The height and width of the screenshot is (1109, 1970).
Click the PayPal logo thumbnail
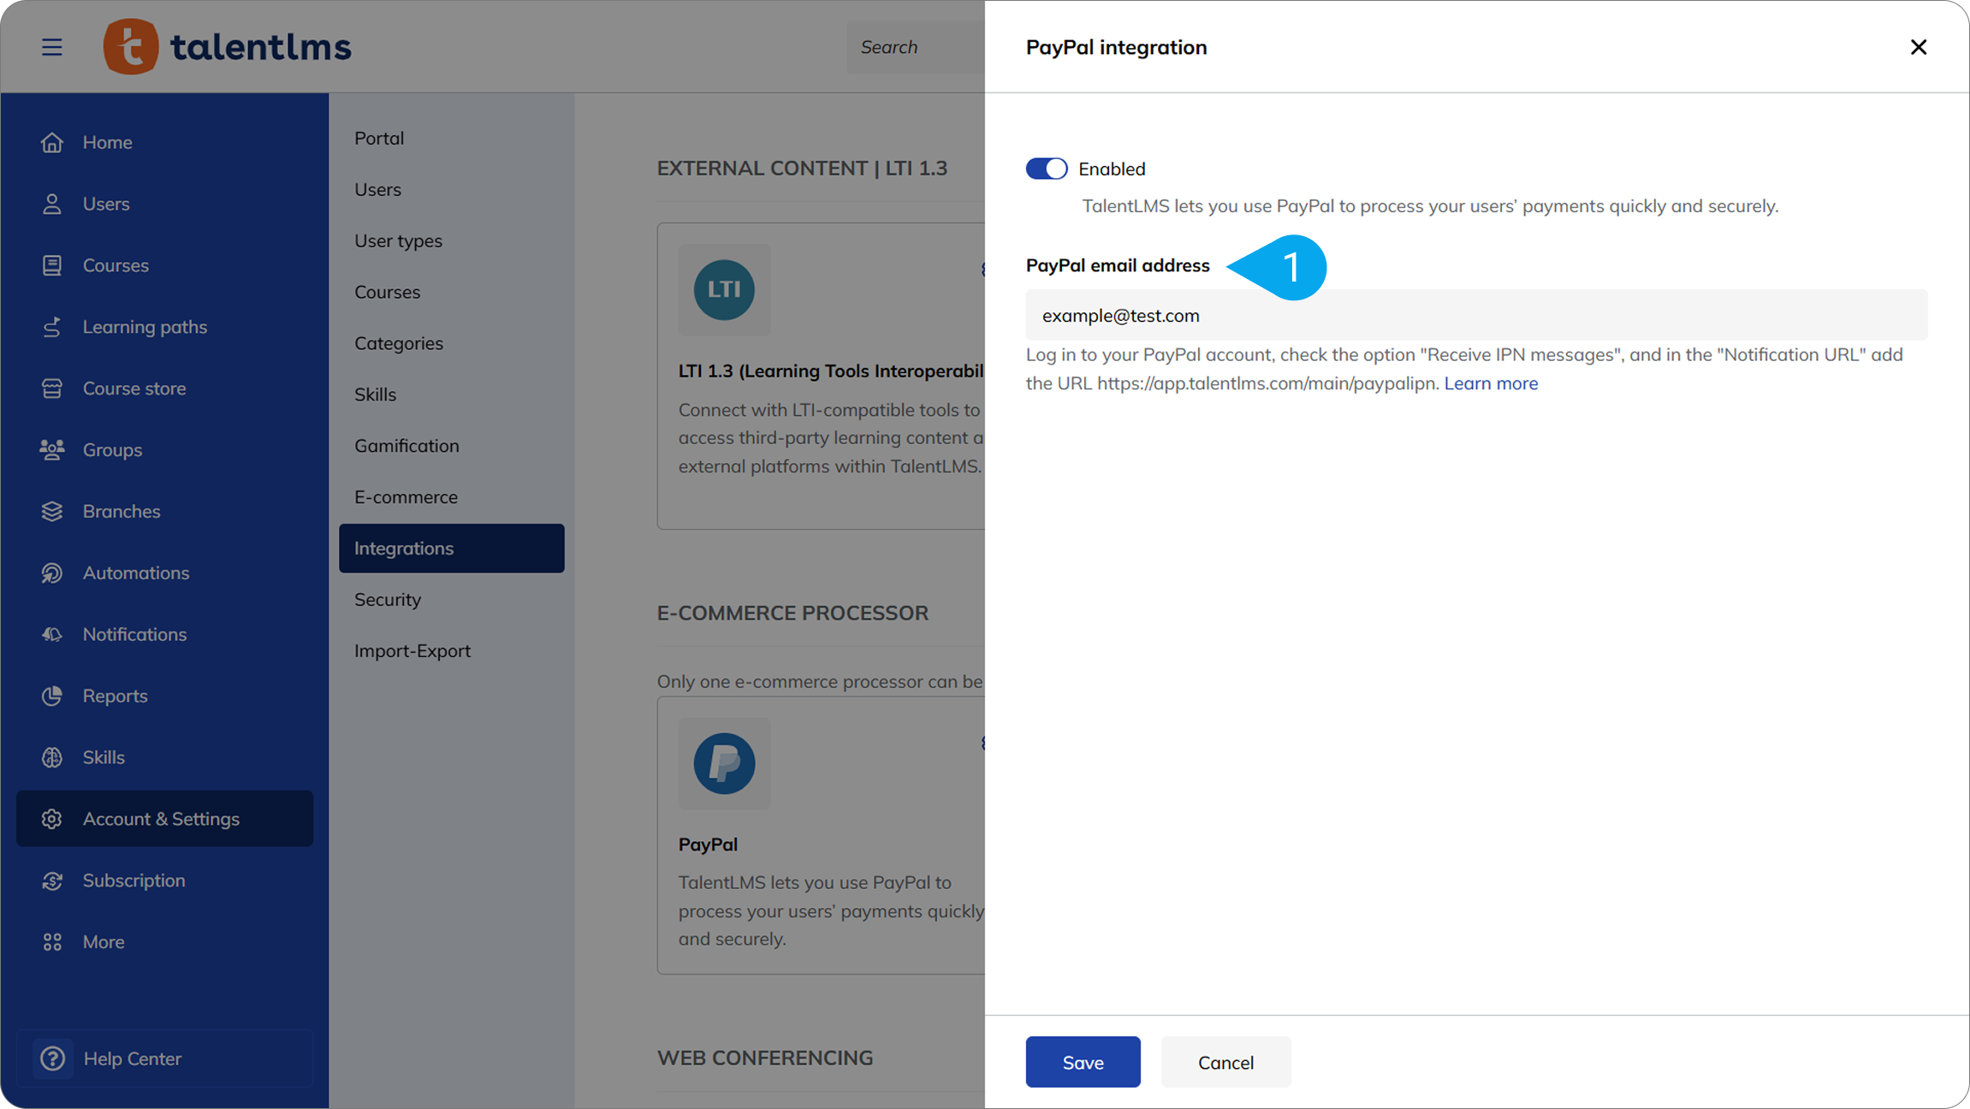724,763
